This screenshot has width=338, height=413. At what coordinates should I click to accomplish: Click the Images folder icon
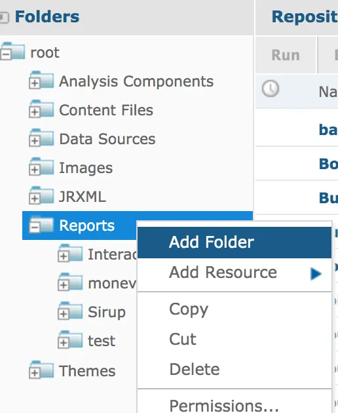click(41, 167)
